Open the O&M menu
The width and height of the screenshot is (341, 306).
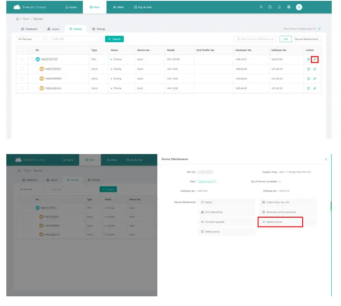click(x=118, y=7)
